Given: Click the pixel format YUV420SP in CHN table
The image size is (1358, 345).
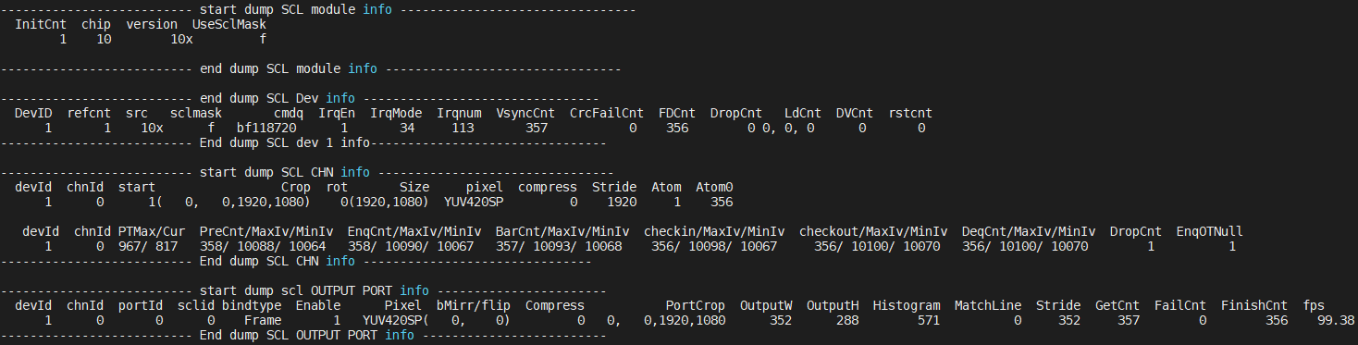Looking at the screenshot, I should [474, 202].
